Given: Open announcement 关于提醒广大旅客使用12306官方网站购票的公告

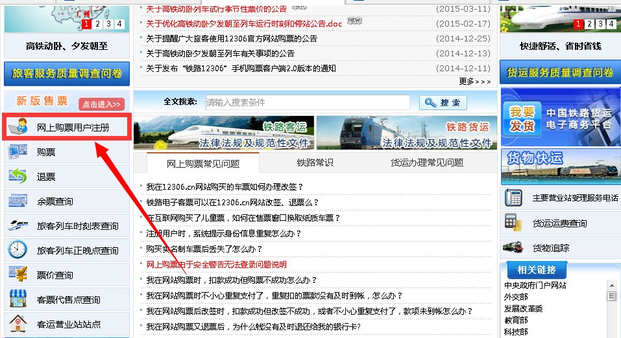Looking at the screenshot, I should [x=232, y=39].
